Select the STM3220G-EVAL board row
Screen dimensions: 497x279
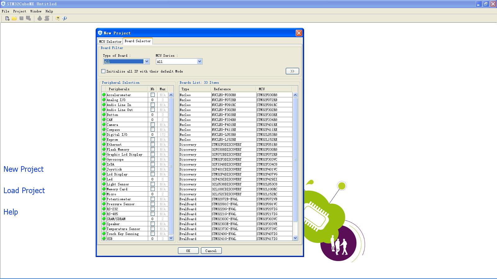[x=236, y=209]
